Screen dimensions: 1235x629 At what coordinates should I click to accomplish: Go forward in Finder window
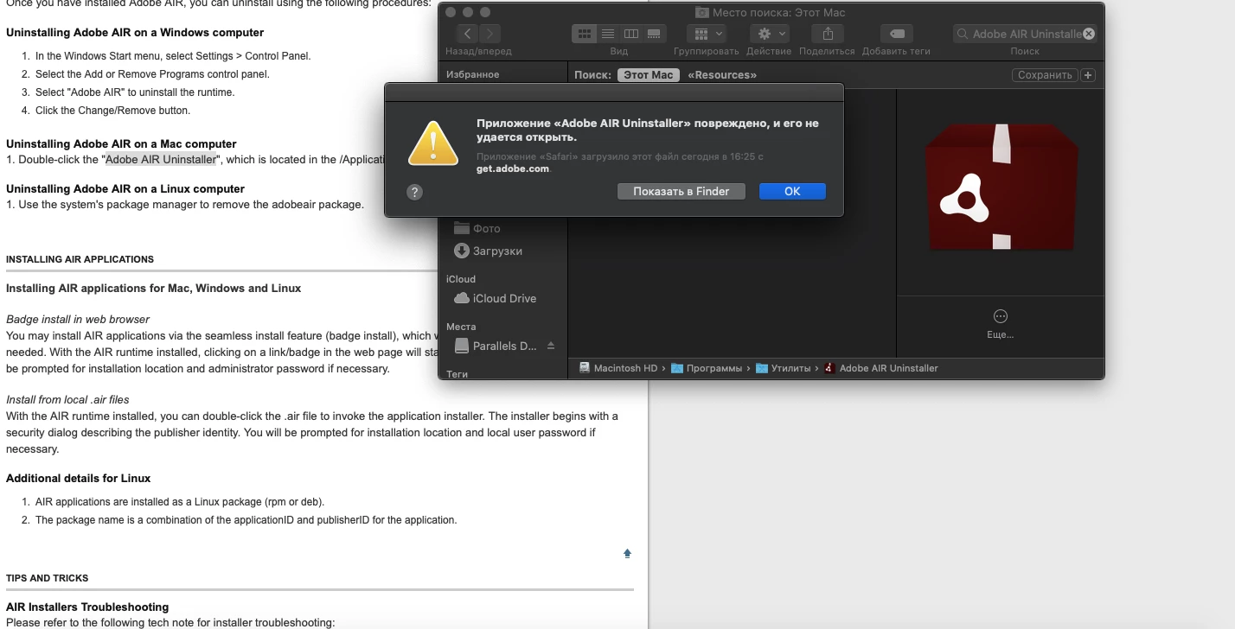coord(490,34)
